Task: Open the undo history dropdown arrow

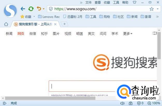Action: 44,9
